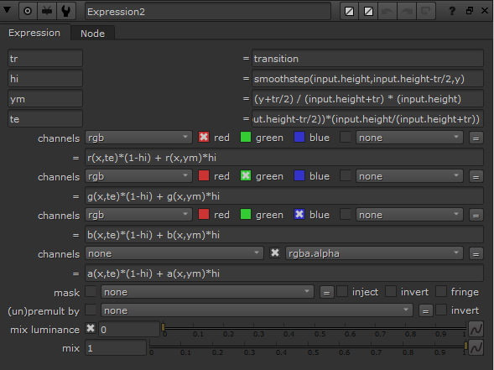Close the Expression2 properties panel
The image size is (494, 370).
click(x=485, y=11)
